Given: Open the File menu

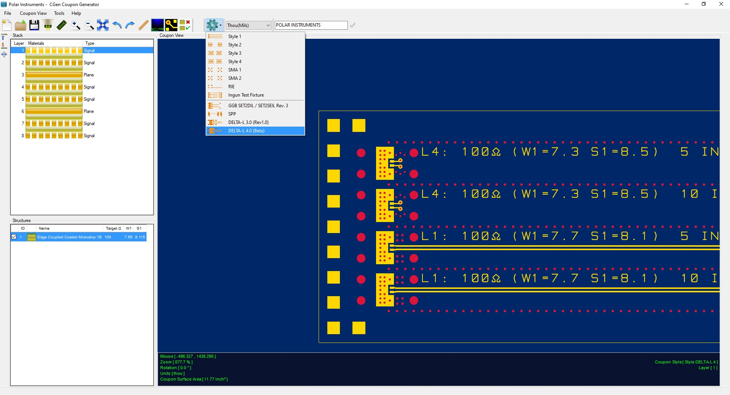Looking at the screenshot, I should [x=8, y=13].
